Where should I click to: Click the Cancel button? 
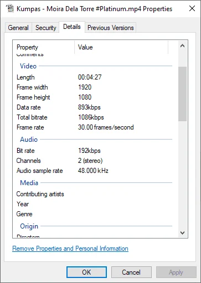click(131, 272)
